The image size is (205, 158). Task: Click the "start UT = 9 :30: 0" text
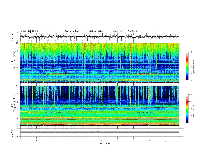(125, 31)
